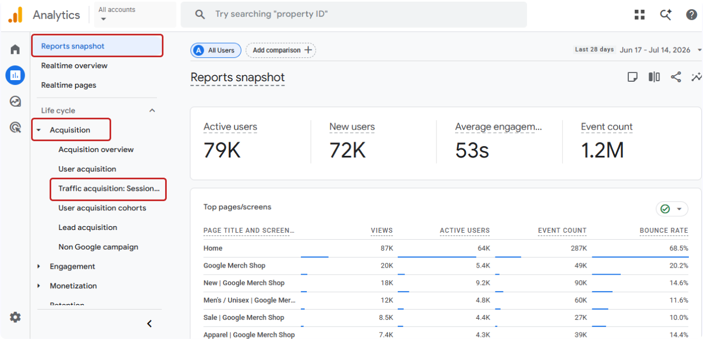Sort by VIEWS column header
The image size is (703, 339).
(x=381, y=231)
